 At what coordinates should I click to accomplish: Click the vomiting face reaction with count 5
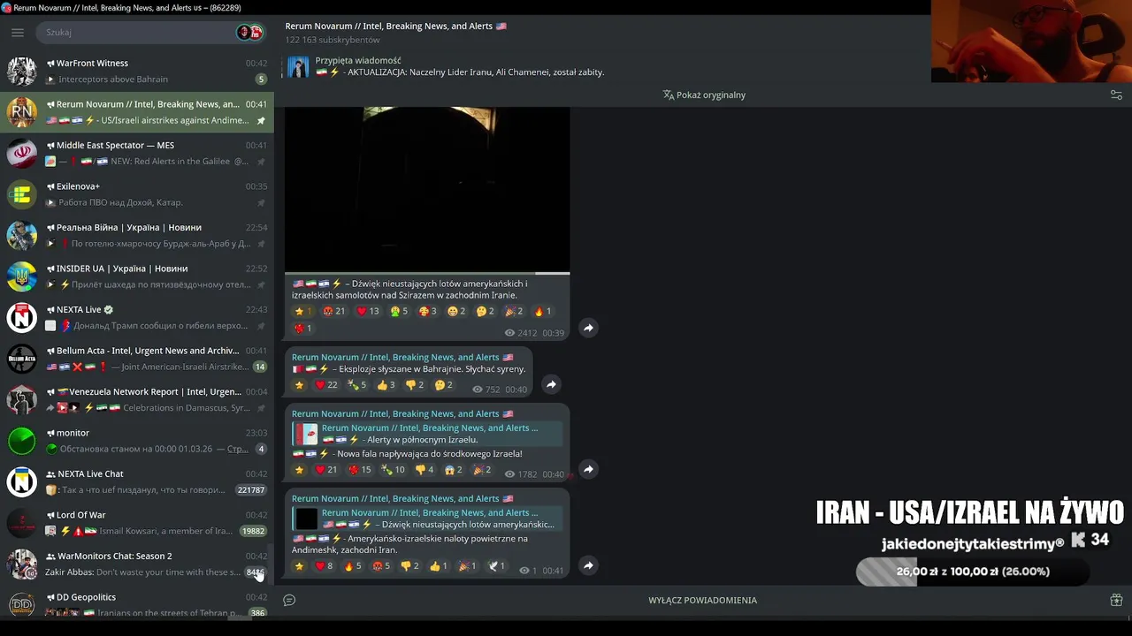point(399,311)
